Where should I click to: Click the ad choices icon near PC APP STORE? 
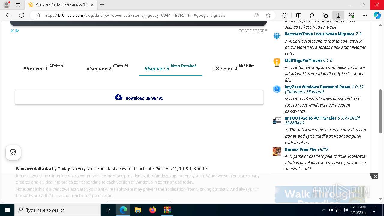[17, 31]
